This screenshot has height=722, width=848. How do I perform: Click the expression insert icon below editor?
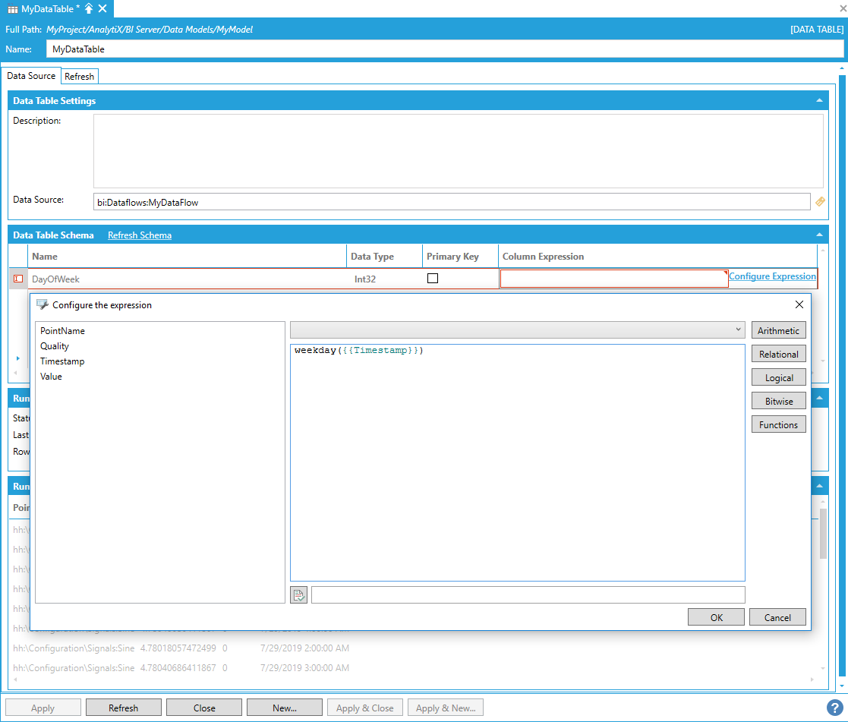(299, 595)
